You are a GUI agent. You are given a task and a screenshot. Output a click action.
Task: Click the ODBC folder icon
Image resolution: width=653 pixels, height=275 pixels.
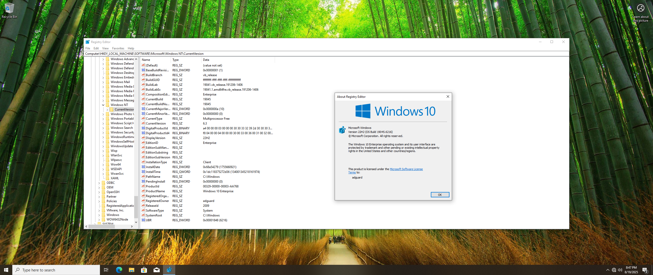point(103,183)
